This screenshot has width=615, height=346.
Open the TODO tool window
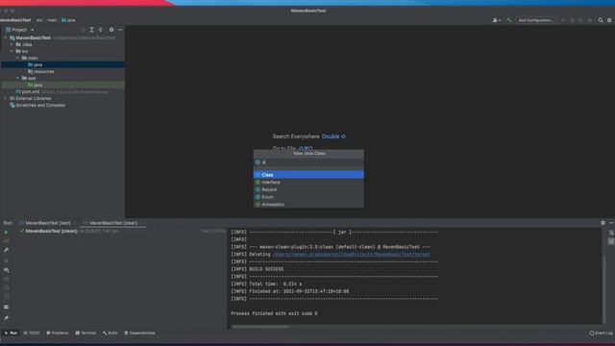coord(32,334)
